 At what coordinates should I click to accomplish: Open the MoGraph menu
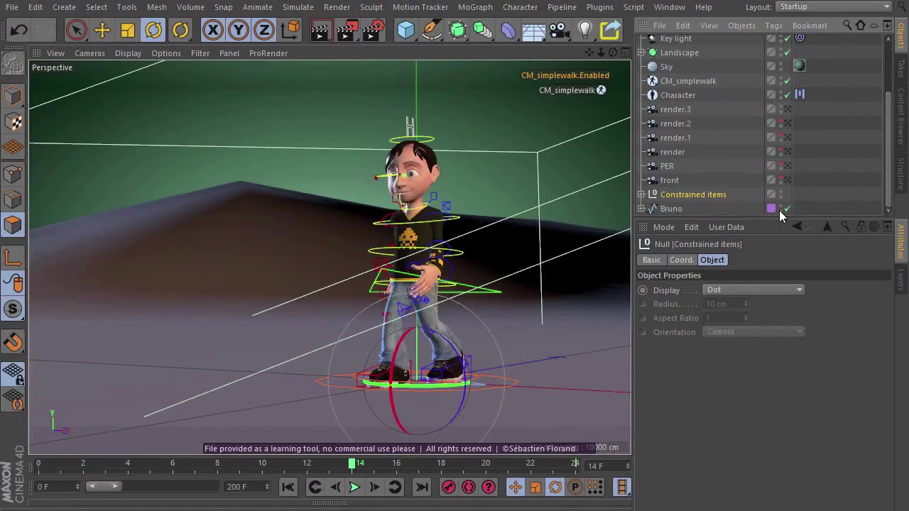click(x=475, y=6)
